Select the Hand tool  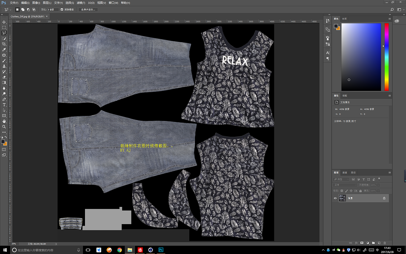tap(4, 121)
